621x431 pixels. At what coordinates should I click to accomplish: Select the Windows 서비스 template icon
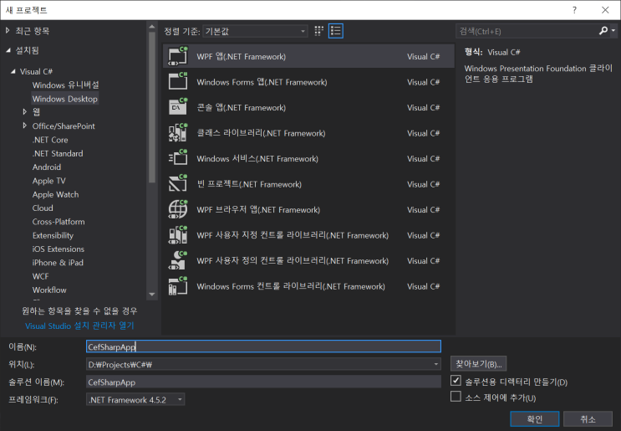178,159
